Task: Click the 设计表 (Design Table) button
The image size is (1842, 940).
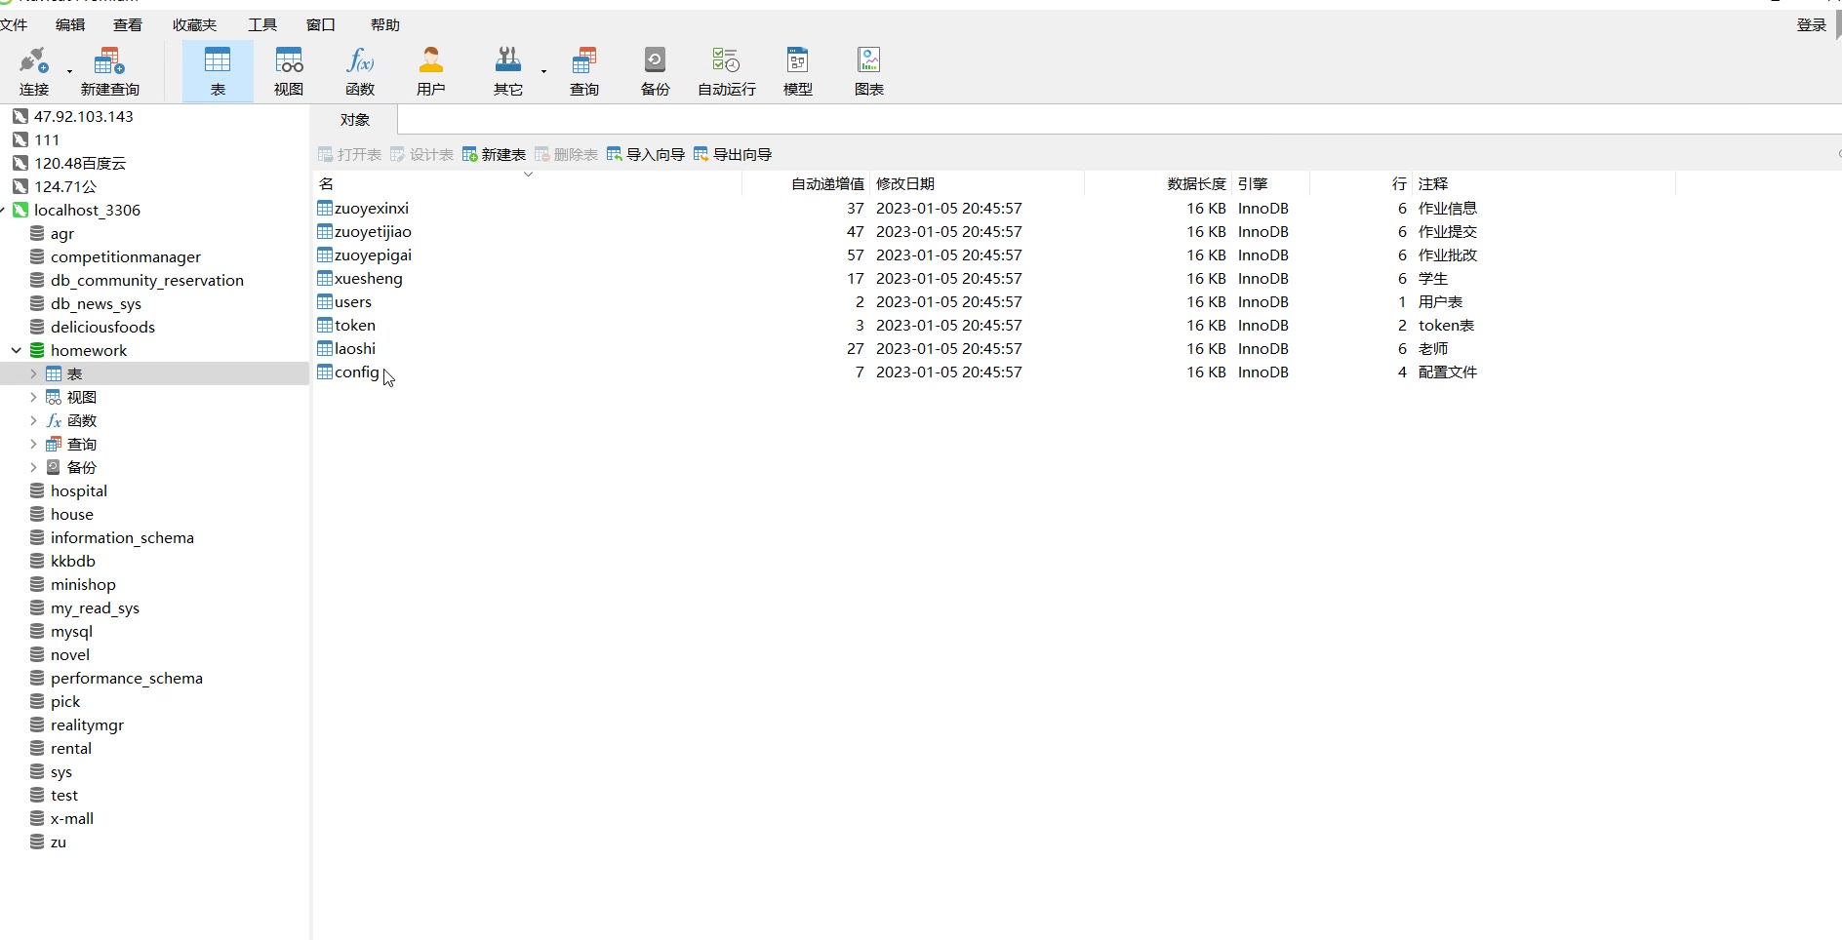Action: click(x=421, y=154)
